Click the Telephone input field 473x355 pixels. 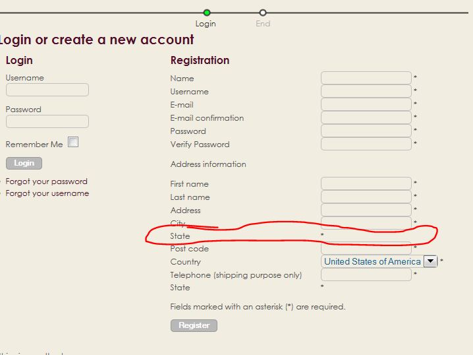pyautogui.click(x=366, y=274)
